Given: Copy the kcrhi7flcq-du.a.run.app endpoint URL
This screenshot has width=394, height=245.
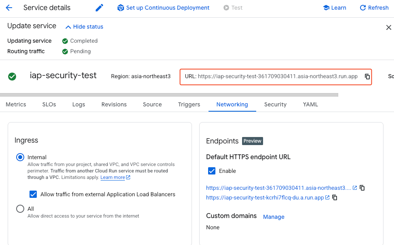Looking at the screenshot, I should click(335, 198).
